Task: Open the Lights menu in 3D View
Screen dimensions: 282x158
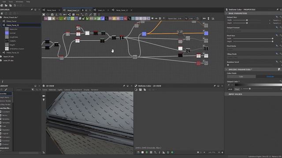Action: [x=60, y=90]
